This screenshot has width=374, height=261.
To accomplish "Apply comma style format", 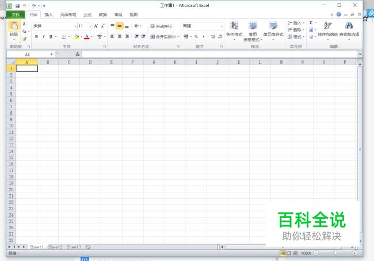I will 203,36.
